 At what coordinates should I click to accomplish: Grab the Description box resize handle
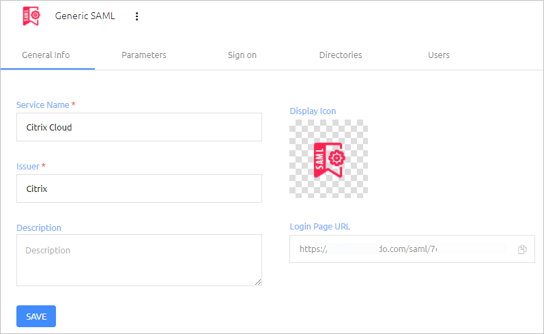pos(258,282)
